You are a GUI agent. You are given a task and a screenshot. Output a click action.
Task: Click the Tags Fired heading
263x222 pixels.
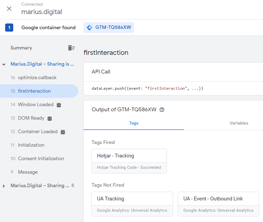(x=103, y=142)
